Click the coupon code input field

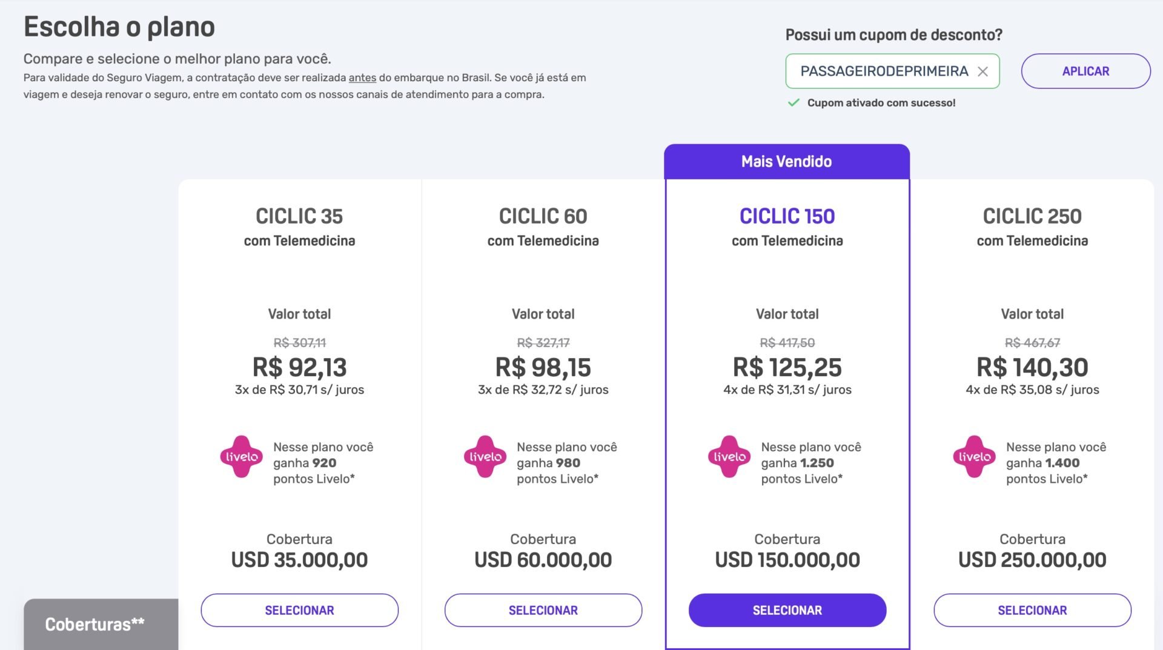(884, 71)
